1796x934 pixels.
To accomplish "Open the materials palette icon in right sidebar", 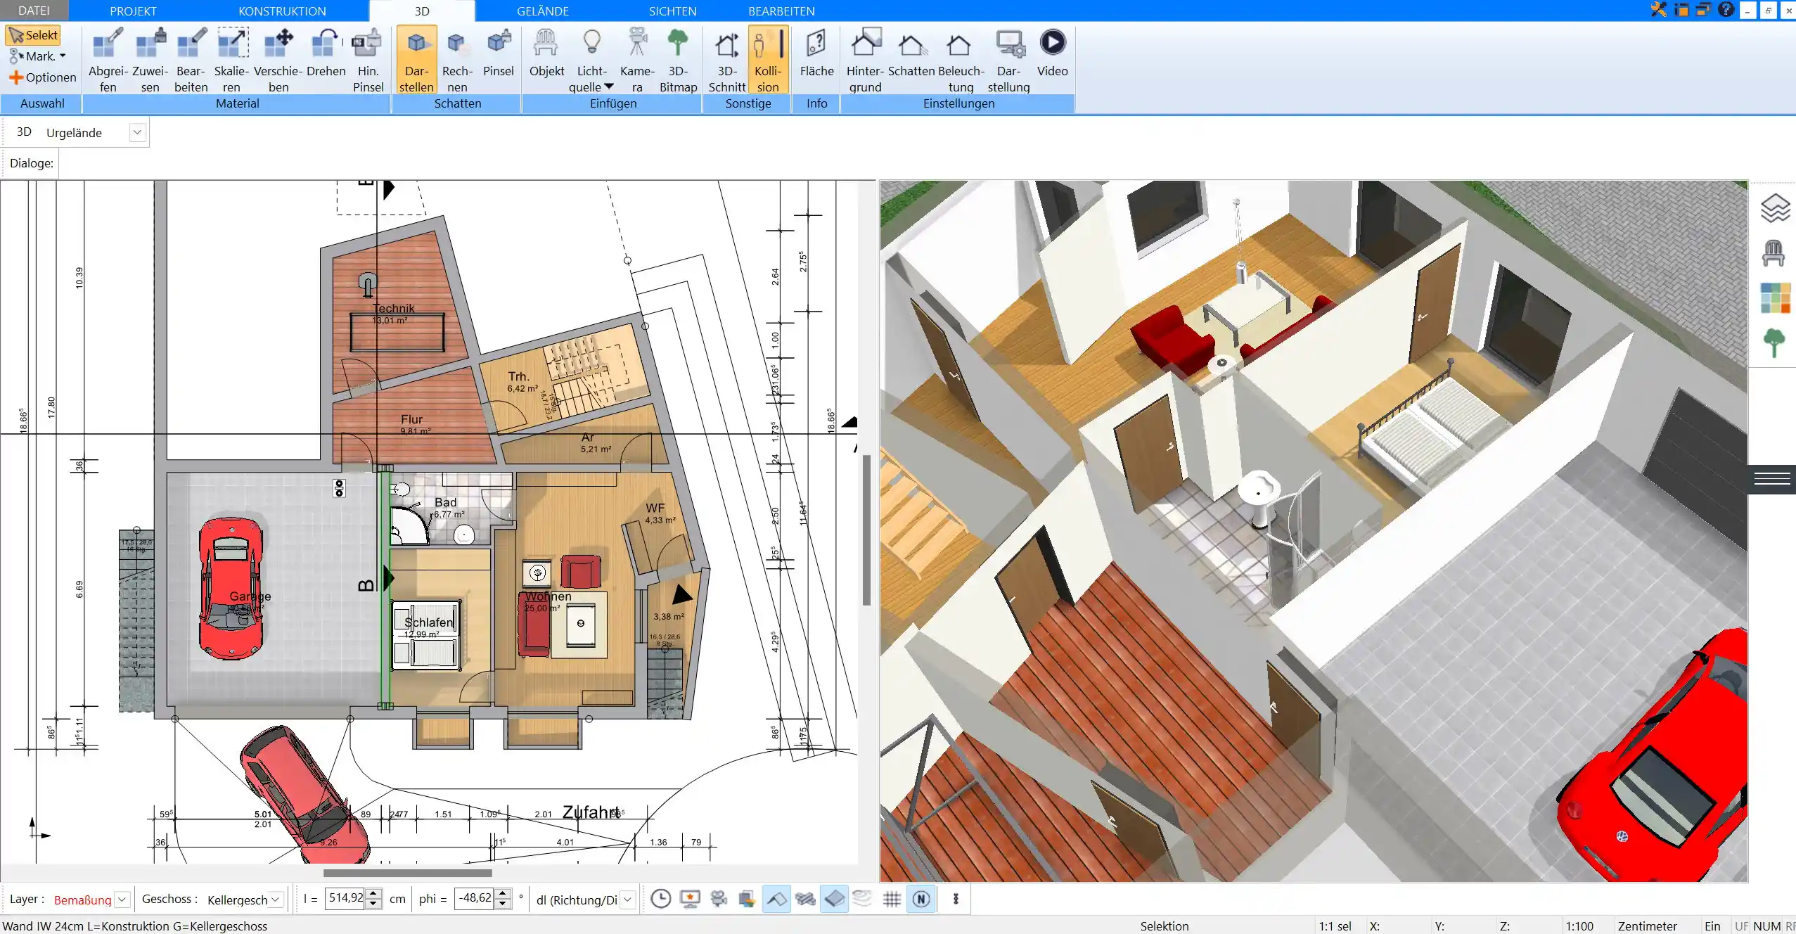I will coord(1774,298).
